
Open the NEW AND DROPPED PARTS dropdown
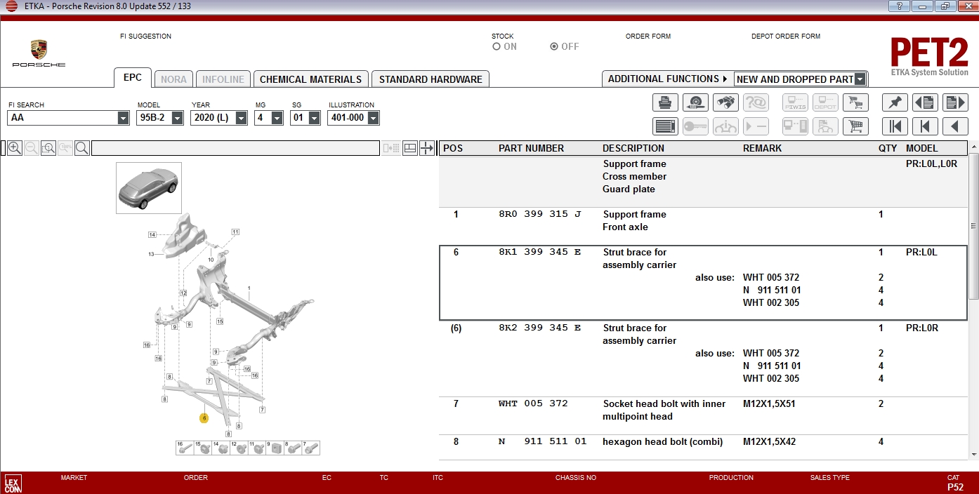point(861,79)
